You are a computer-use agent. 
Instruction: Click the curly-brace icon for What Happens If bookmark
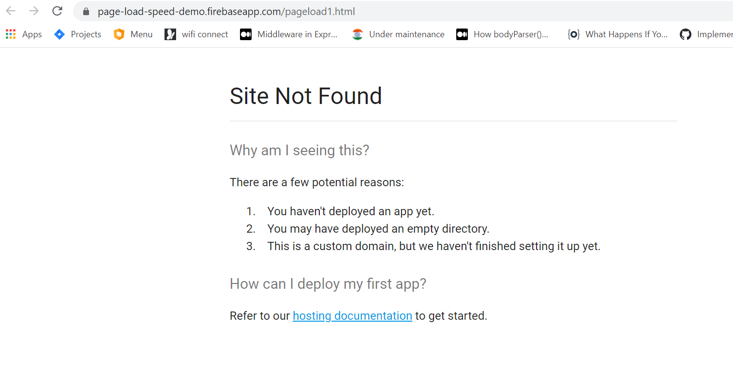pyautogui.click(x=573, y=34)
